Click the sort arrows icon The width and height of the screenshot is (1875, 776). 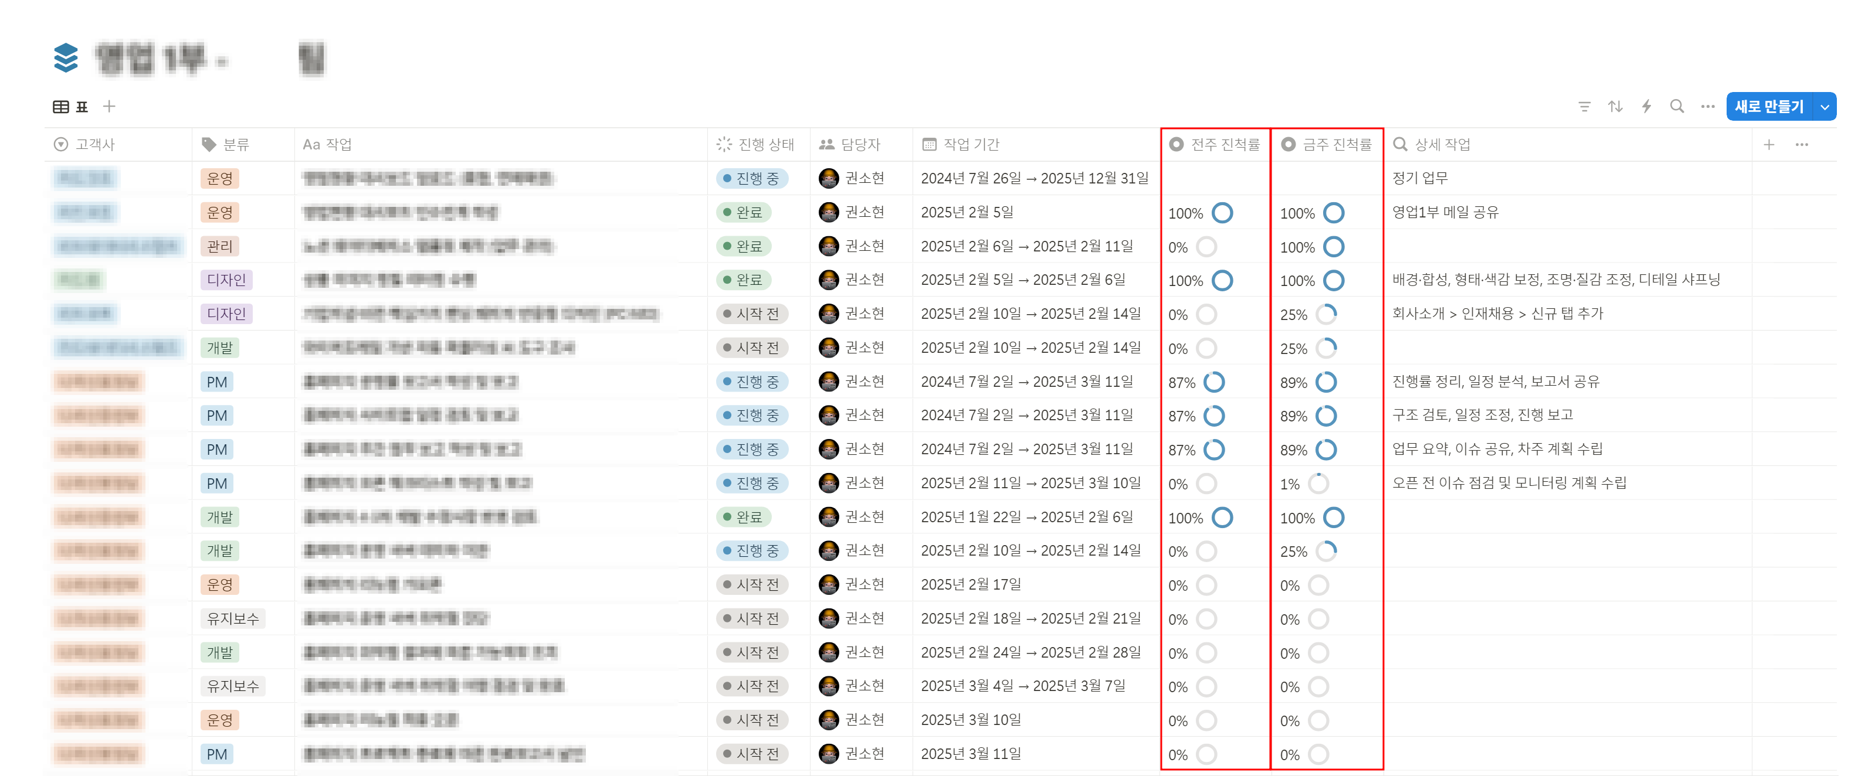(1615, 107)
